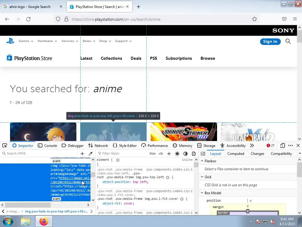Viewport: 302px width, 227px height.
Task: Open News dropdown menu
Action: coord(89,41)
